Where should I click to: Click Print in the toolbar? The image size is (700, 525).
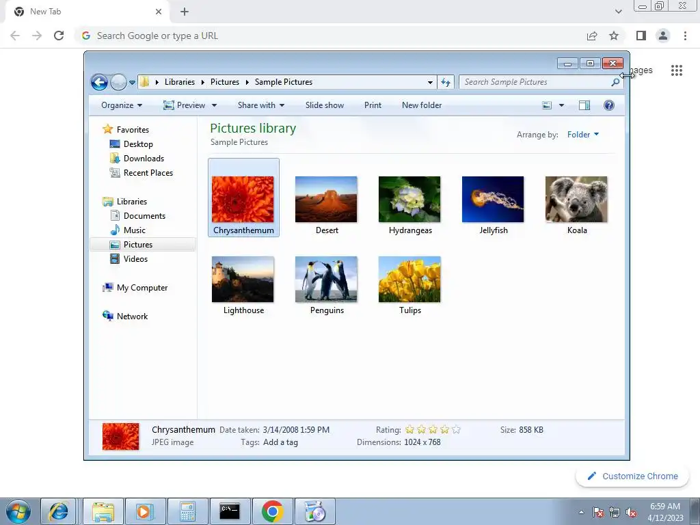[x=373, y=105]
